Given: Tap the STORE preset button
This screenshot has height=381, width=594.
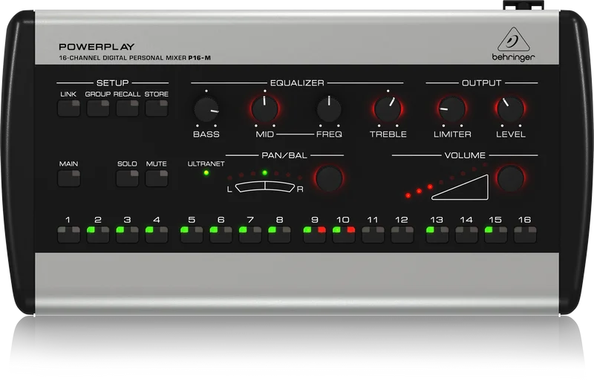Looking at the screenshot, I should (x=157, y=108).
